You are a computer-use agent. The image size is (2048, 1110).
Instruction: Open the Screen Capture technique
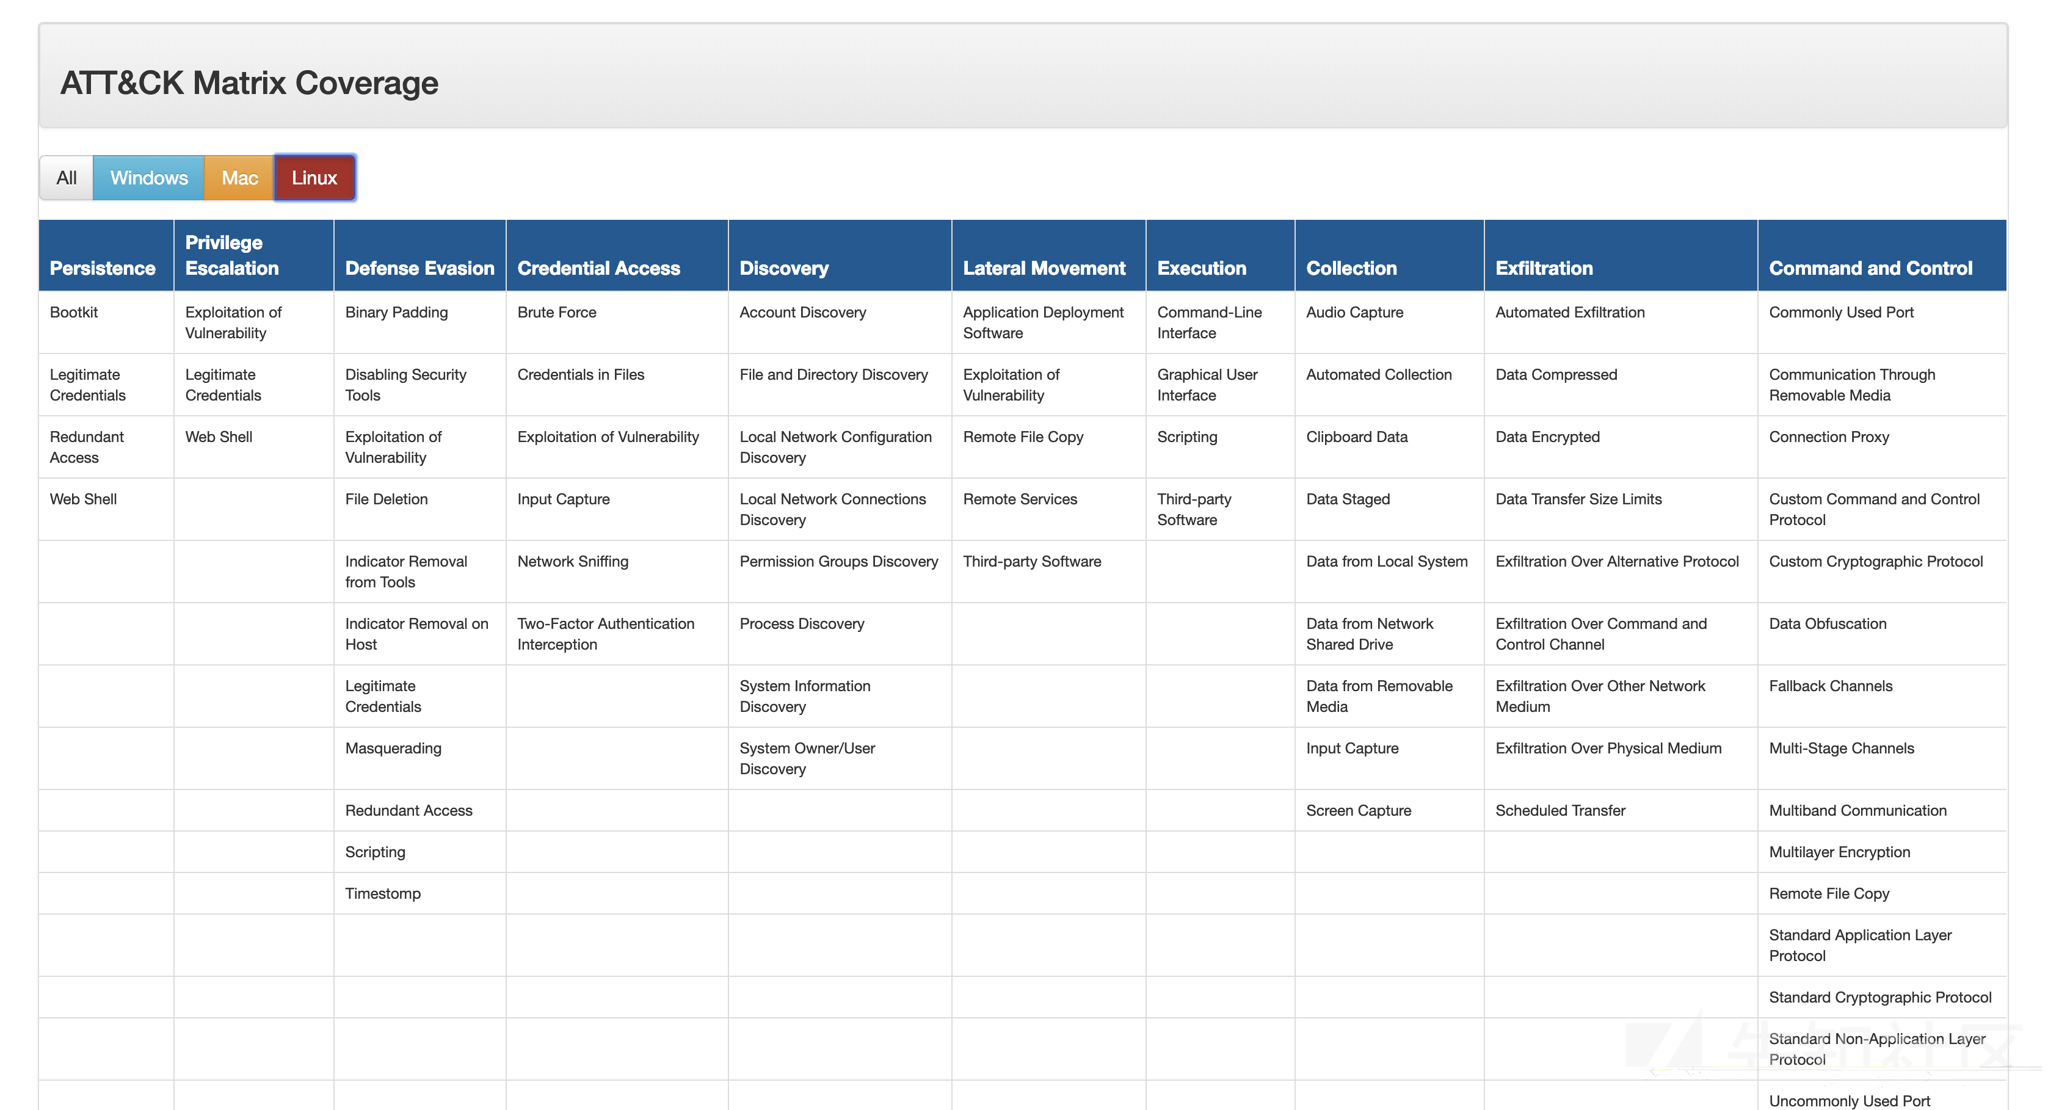tap(1359, 810)
